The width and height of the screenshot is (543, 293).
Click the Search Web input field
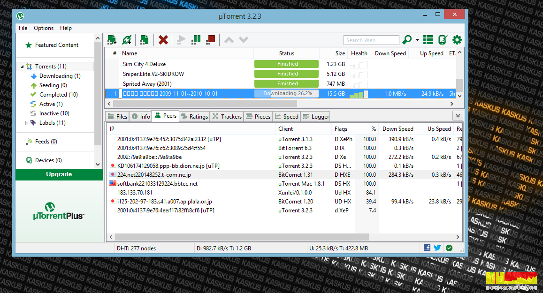(x=371, y=40)
